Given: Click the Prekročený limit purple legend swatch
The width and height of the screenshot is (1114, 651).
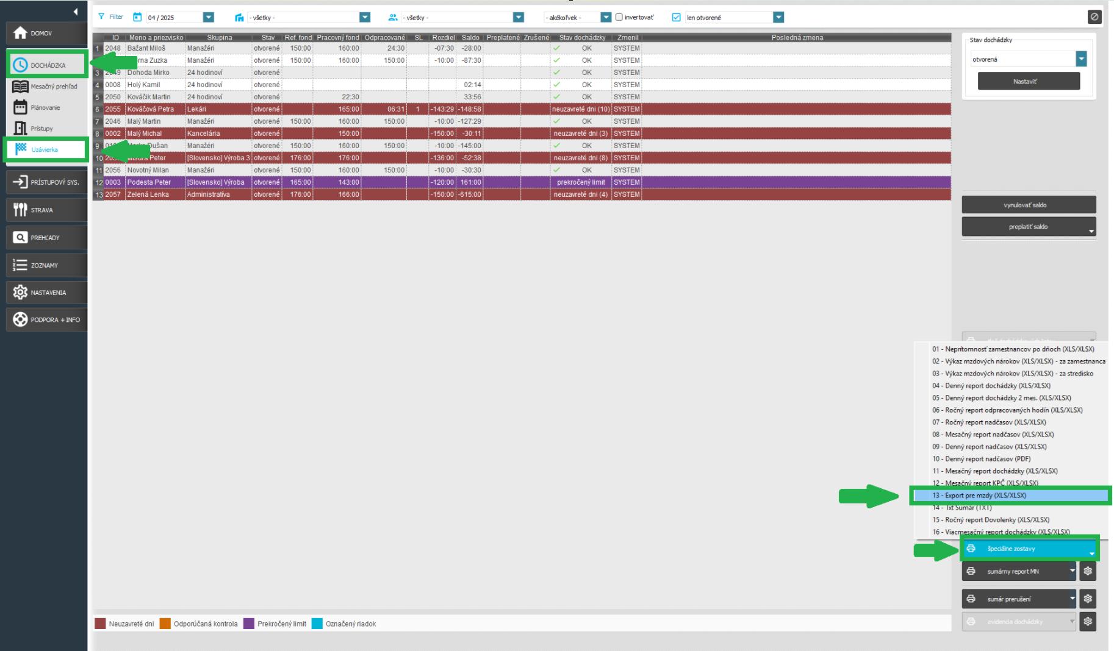Looking at the screenshot, I should [249, 624].
